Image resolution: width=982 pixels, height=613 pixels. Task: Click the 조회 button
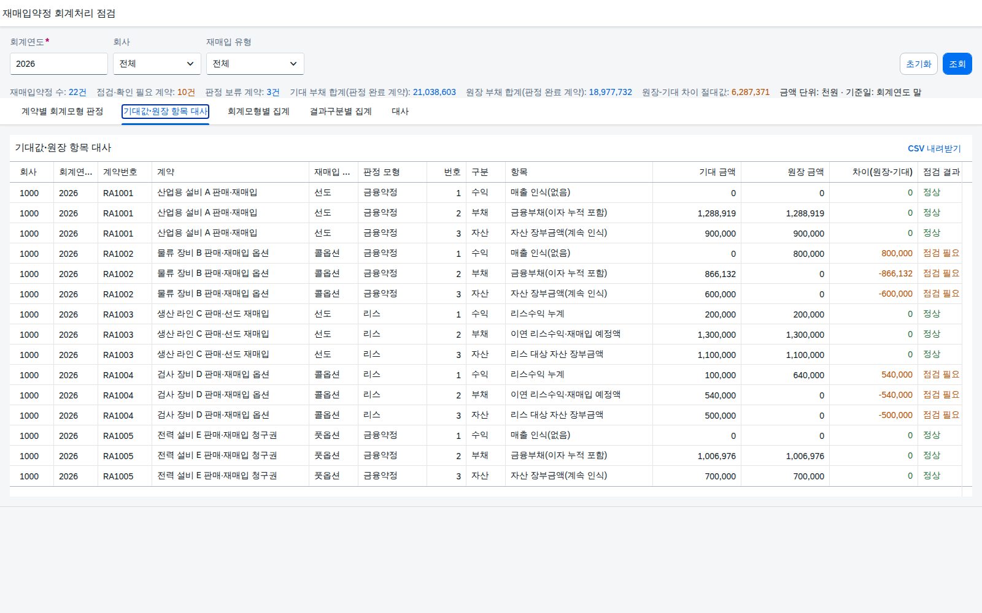[957, 64]
